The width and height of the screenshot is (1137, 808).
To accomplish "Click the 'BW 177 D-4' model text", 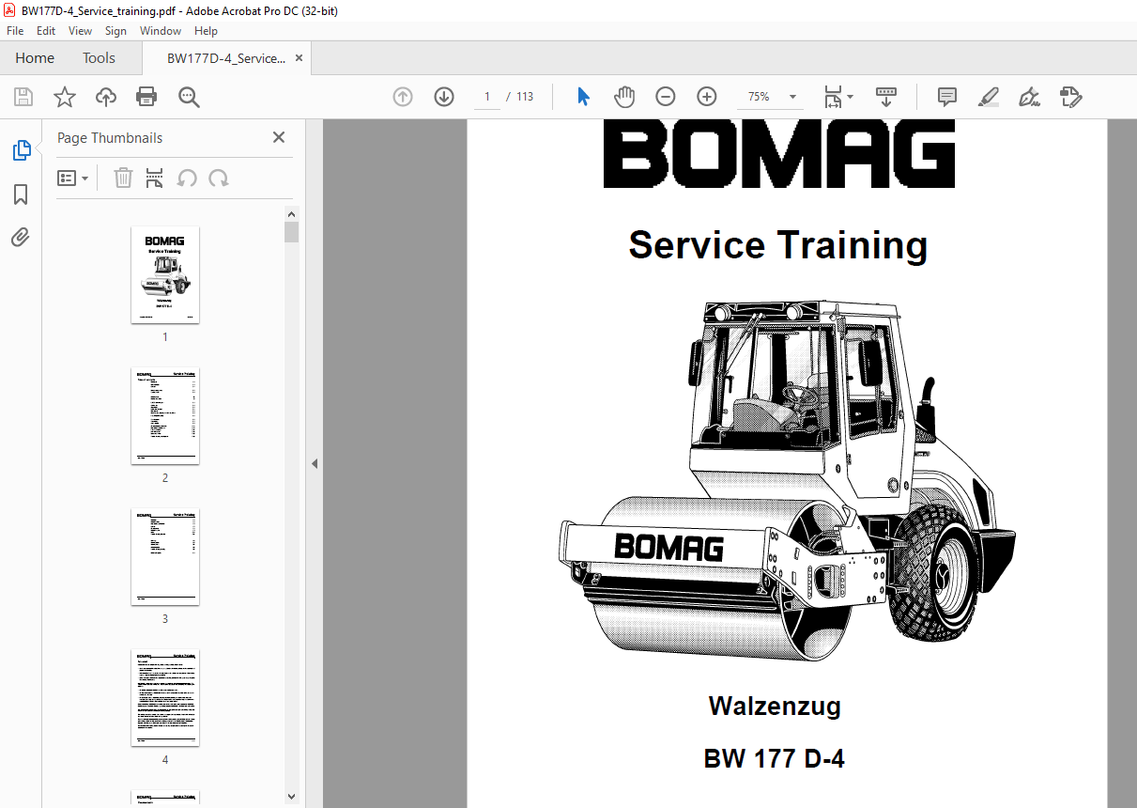I will coord(775,758).
